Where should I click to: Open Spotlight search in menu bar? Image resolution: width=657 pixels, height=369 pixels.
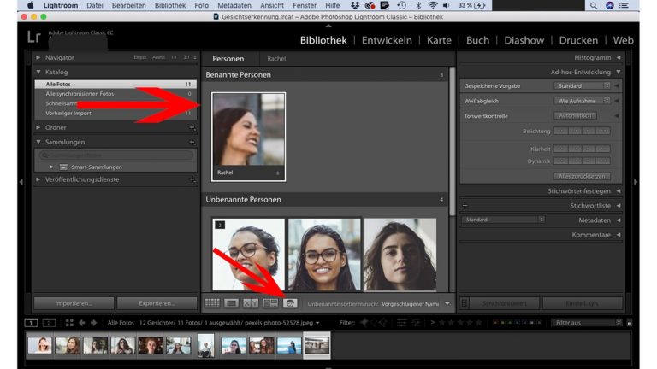594,5
